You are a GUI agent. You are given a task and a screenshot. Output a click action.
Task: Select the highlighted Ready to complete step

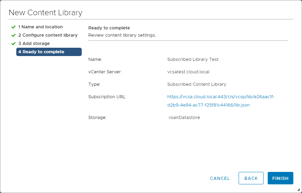[49, 52]
